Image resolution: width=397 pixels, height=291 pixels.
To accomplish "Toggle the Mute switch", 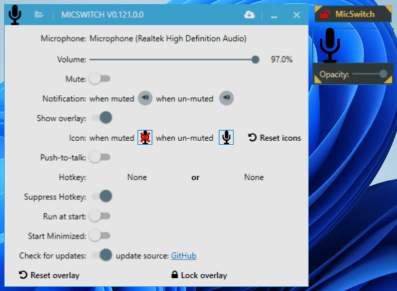I will coord(100,78).
